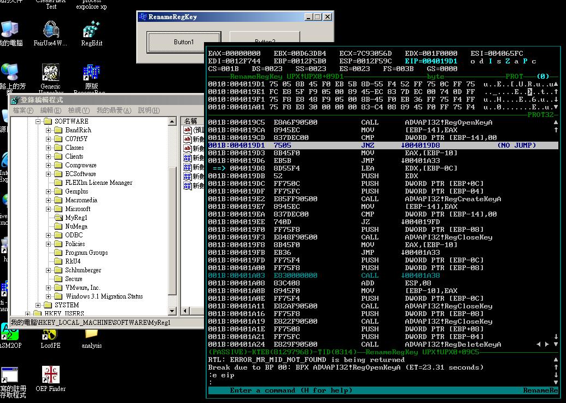Expand the SYSTEM registry branch
This screenshot has width=566, height=403.
38,305
